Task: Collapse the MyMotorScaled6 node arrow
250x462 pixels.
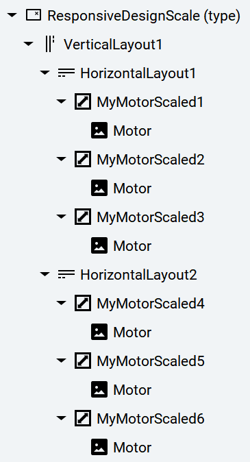Action: tap(61, 418)
